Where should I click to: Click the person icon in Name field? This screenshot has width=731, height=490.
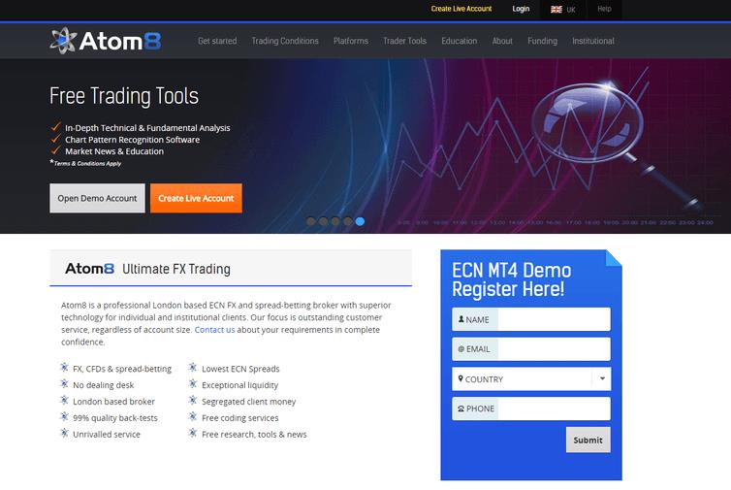tap(461, 319)
